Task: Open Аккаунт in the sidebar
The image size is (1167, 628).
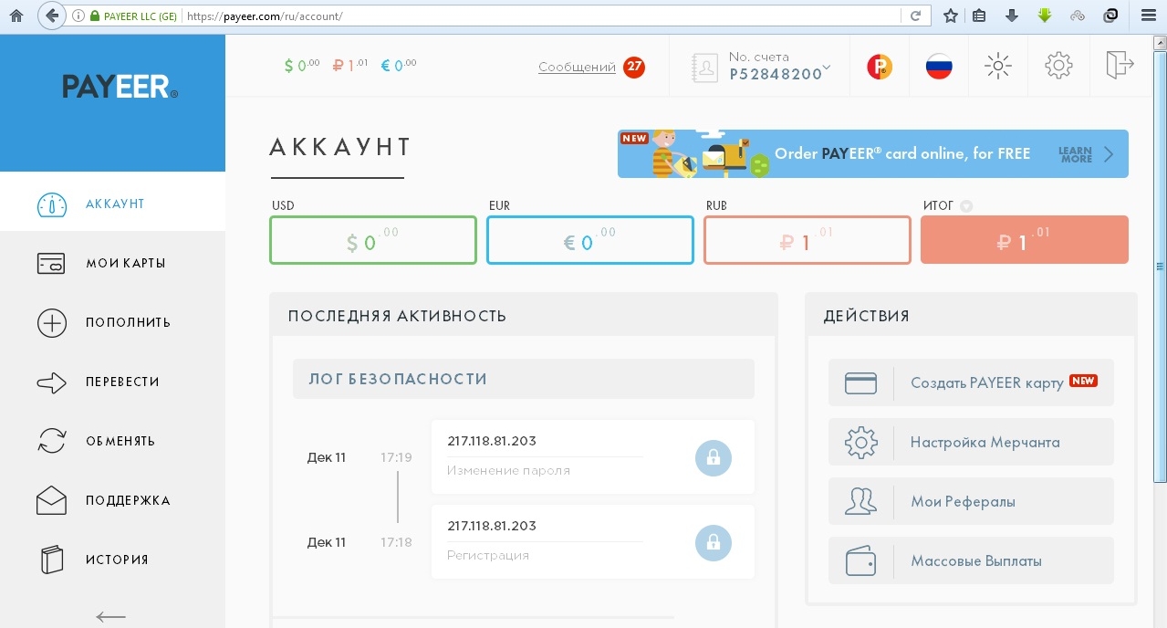Action: [112, 204]
